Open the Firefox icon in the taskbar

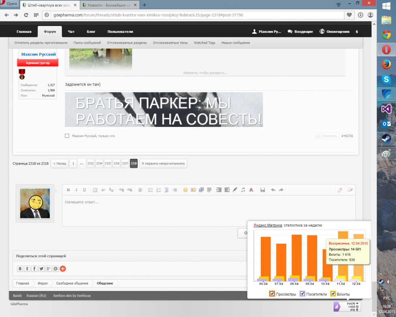pyautogui.click(x=386, y=64)
